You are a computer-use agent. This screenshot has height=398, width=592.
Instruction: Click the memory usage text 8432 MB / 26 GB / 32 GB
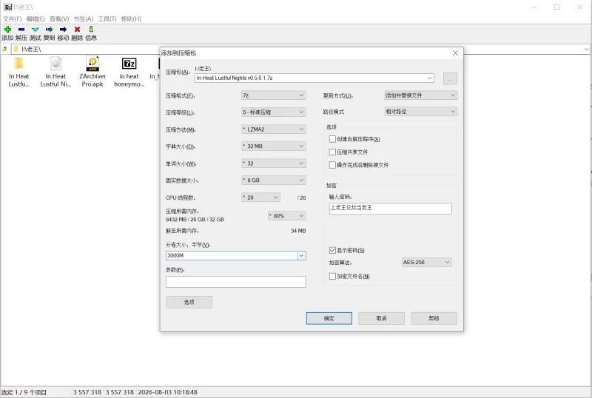[195, 220]
